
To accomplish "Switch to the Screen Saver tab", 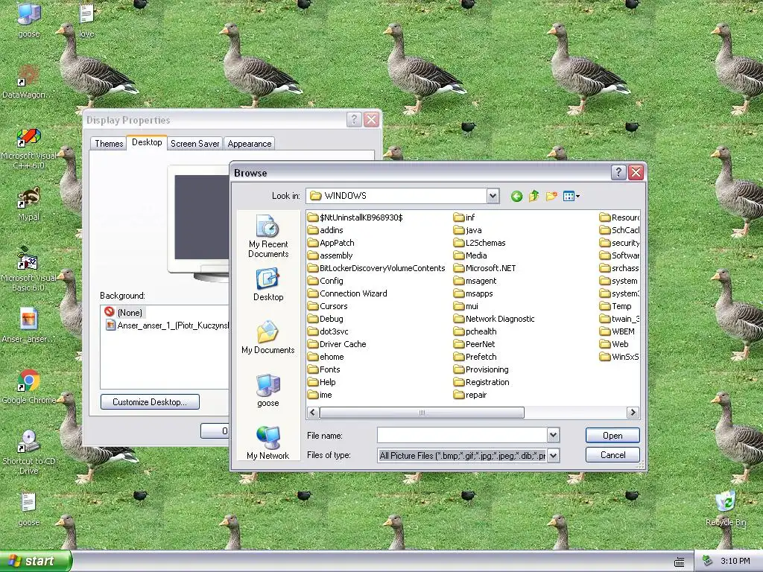I will coord(194,144).
